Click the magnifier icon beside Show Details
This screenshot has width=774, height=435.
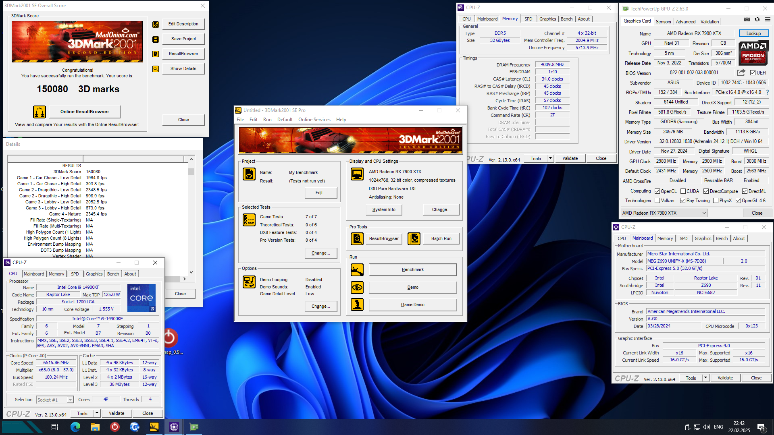tap(156, 69)
